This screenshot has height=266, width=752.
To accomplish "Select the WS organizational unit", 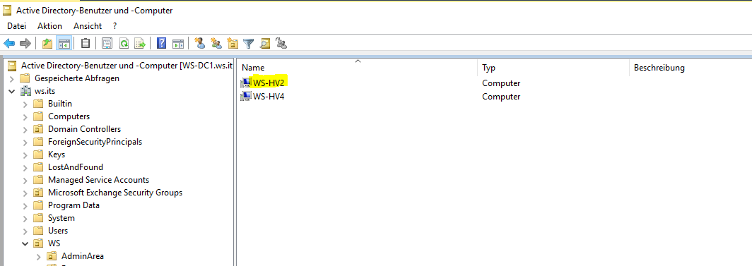I will click(54, 243).
